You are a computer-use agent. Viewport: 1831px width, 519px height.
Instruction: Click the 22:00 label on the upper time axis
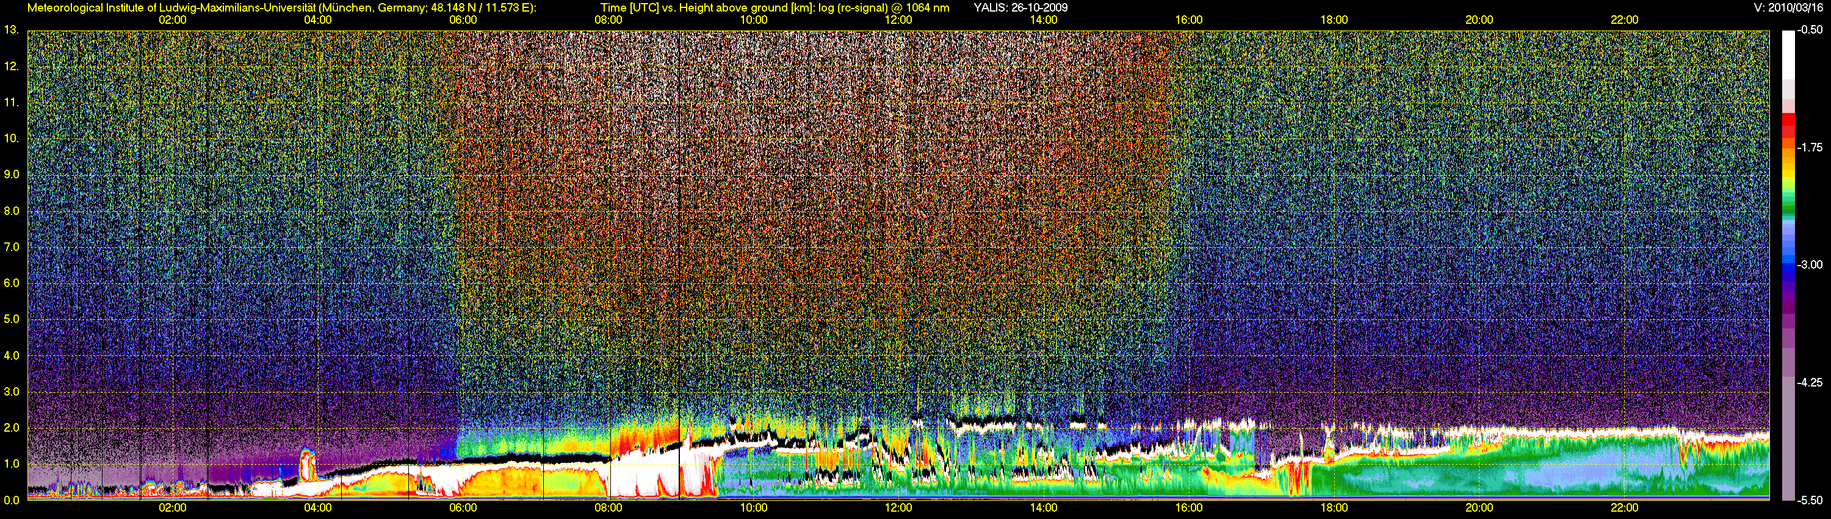point(1624,20)
